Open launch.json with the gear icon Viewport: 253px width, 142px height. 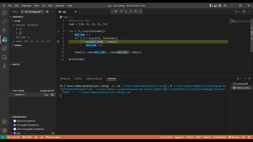47,11
